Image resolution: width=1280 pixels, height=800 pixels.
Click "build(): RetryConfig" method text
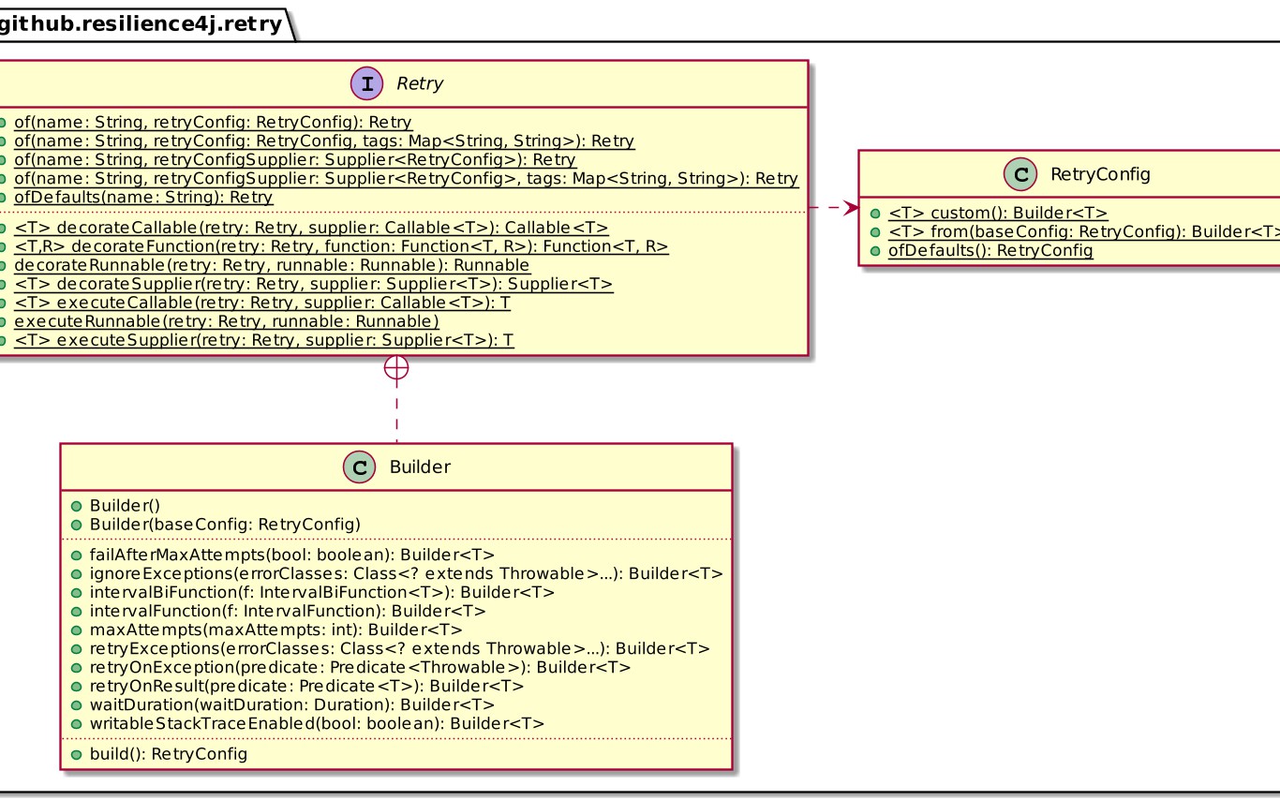(169, 754)
